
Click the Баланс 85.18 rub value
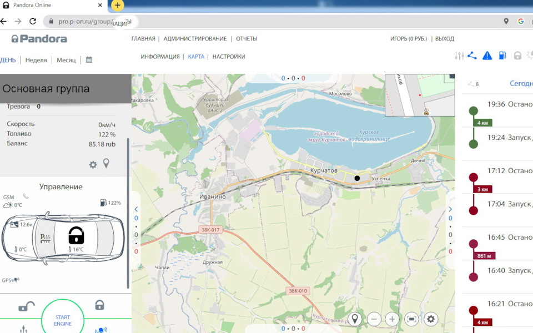[102, 144]
